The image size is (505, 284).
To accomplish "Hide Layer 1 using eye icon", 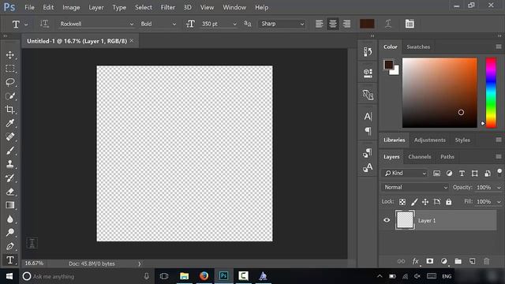I will pyautogui.click(x=387, y=220).
